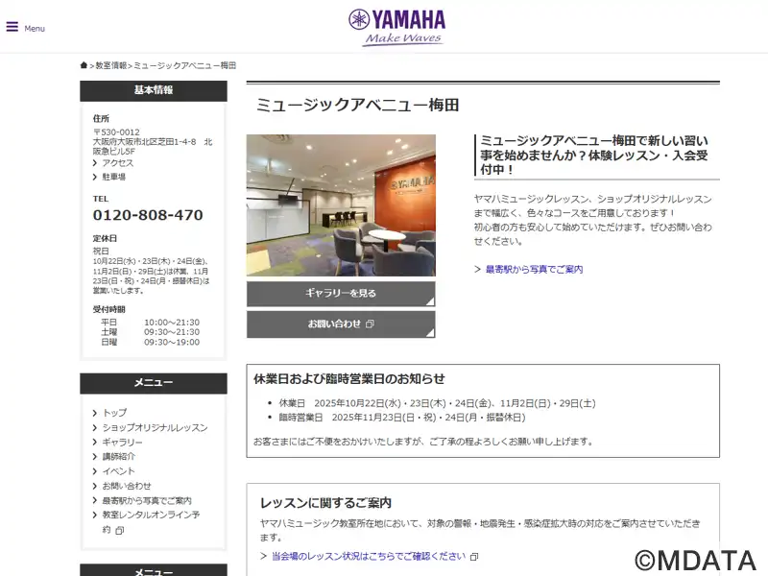Open 当会場のレッスン状況はこちらでご確認ください link
This screenshot has width=768, height=576.
click(x=369, y=556)
